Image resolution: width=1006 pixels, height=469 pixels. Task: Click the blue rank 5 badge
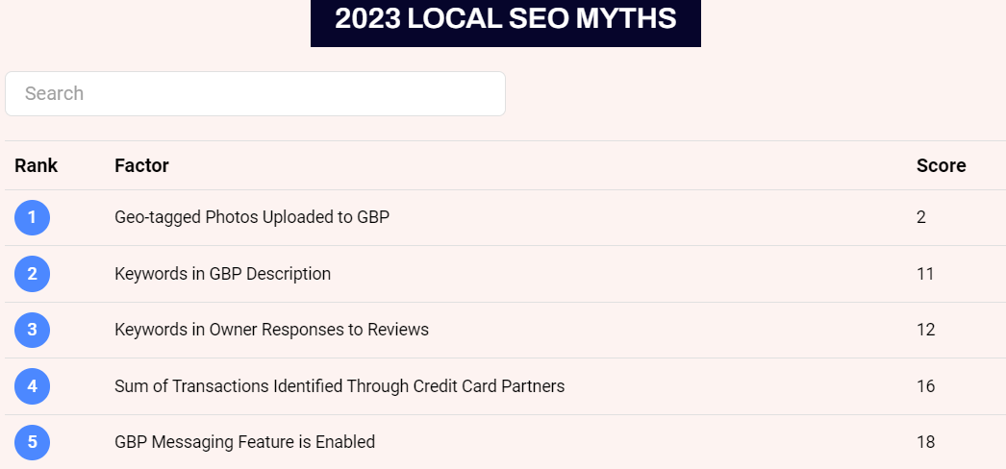click(32, 442)
